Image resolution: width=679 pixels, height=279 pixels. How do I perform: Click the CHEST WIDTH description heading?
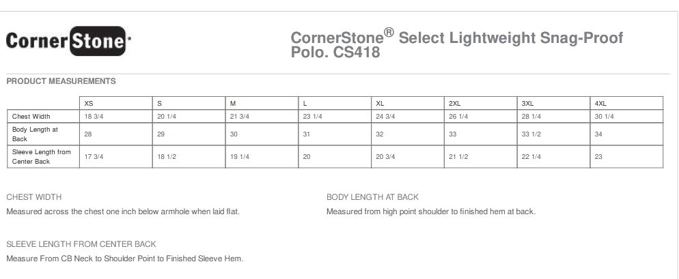[34, 197]
